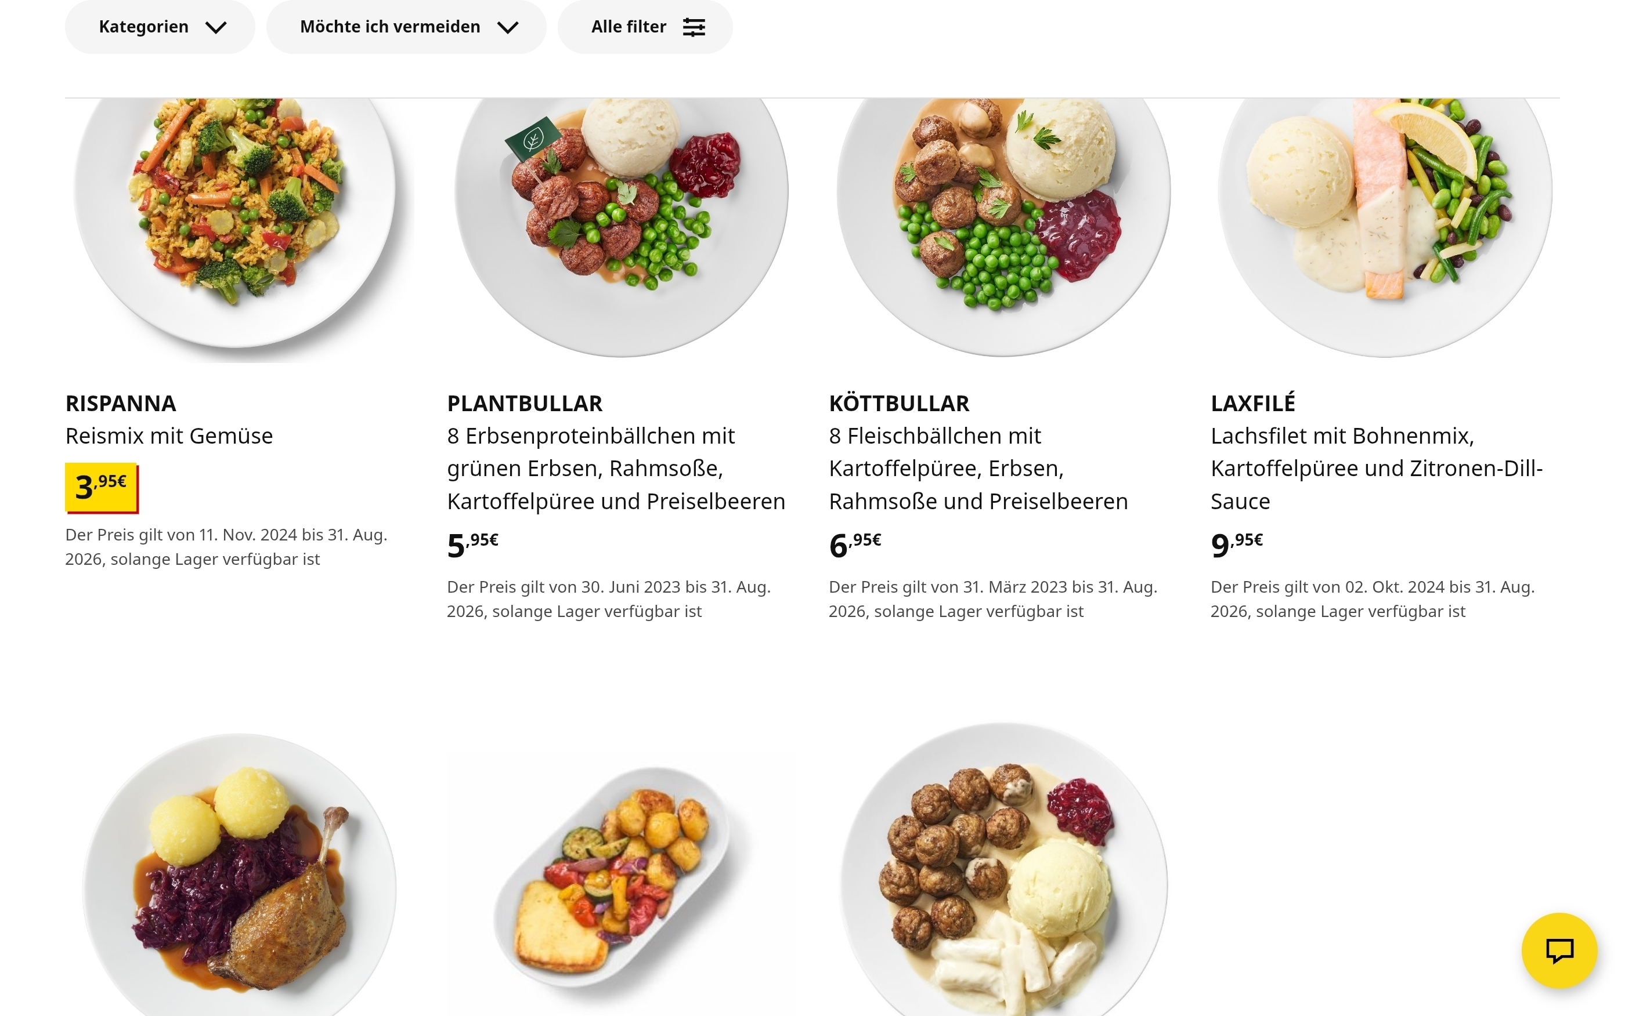Click the yellow 3,95€ price tag
The width and height of the screenshot is (1625, 1016).
(102, 487)
